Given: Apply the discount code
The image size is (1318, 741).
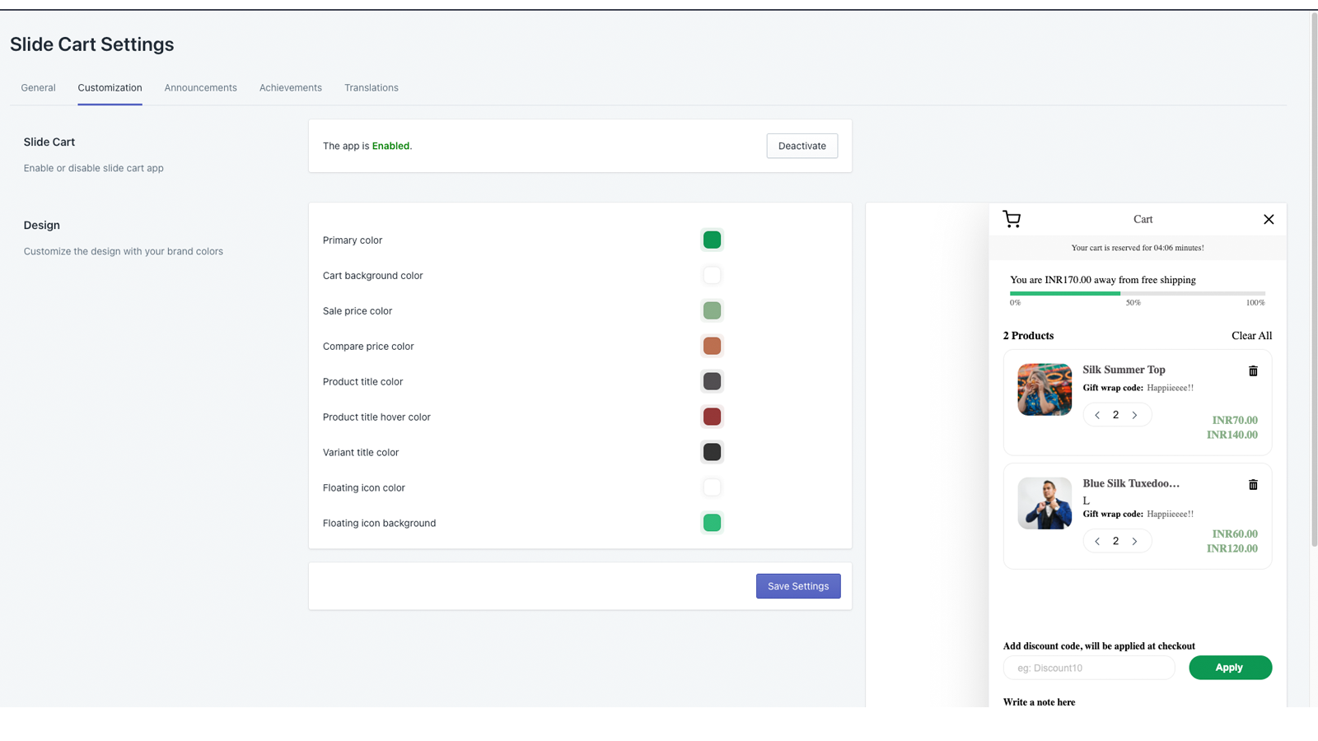Looking at the screenshot, I should (x=1229, y=667).
